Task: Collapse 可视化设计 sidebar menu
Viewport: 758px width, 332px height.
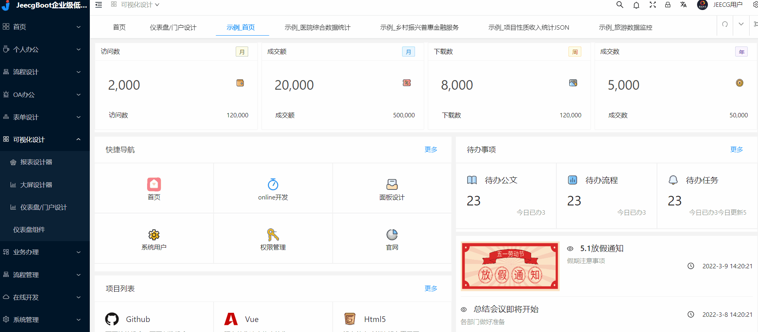Action: click(45, 139)
